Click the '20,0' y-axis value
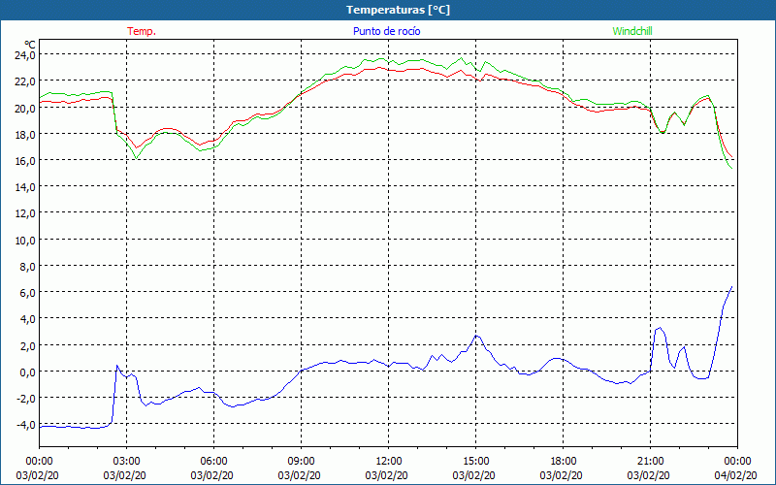Image resolution: width=776 pixels, height=485 pixels. (x=25, y=108)
